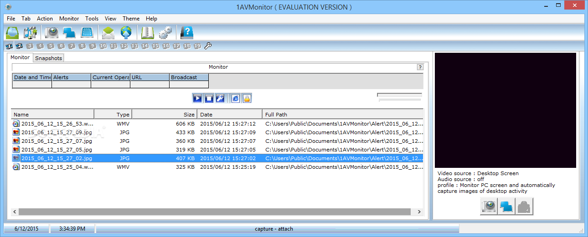Click the yellow padlock icon
Screen dimensions: 588x237
click(247, 98)
